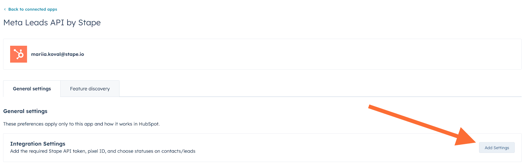
Task: Click the General settings section heading
Action: coord(25,111)
